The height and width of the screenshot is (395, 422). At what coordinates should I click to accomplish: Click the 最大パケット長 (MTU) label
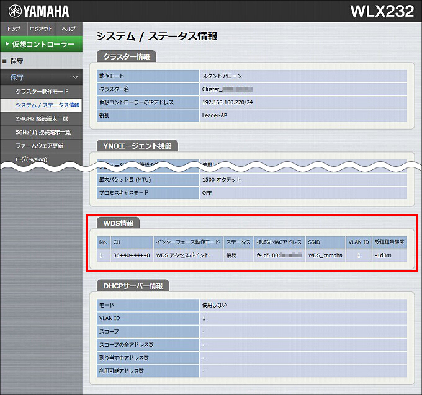coord(148,180)
